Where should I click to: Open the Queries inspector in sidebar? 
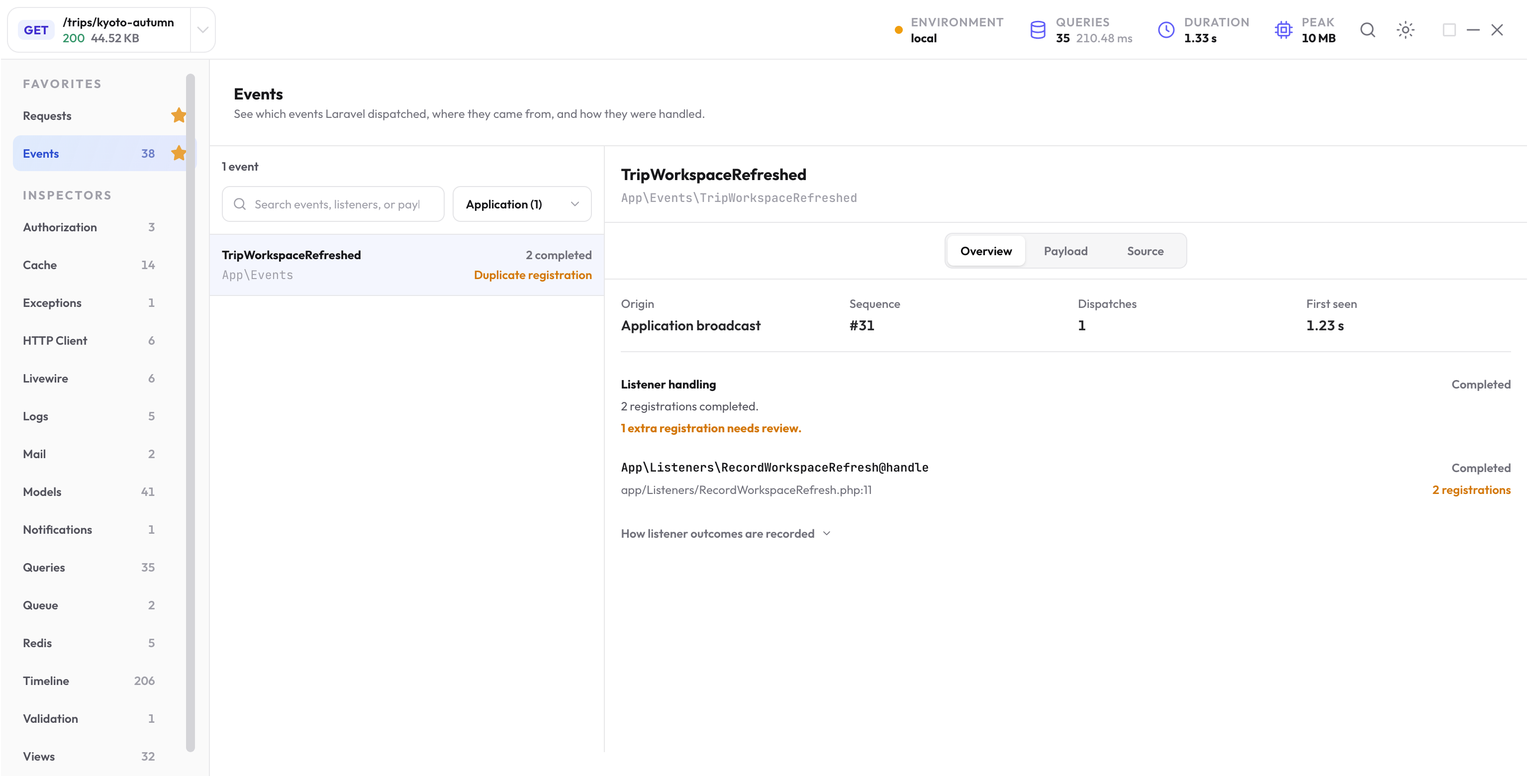click(89, 567)
